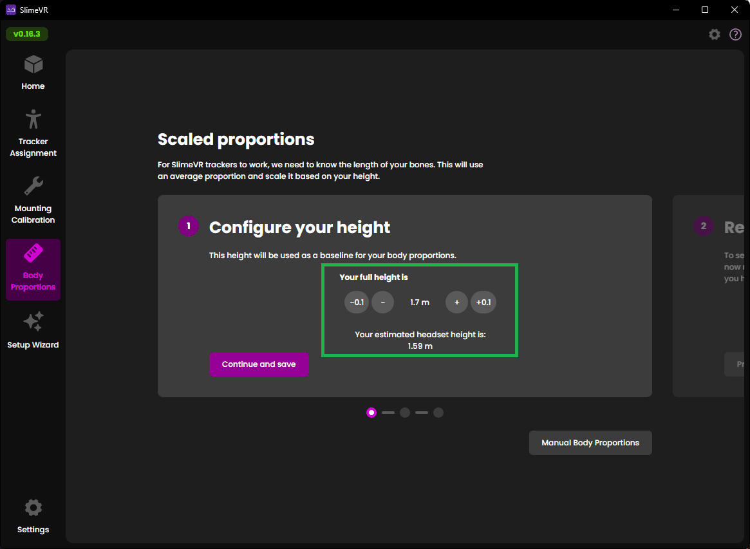Open Manual Body Proportions
This screenshot has width=750, height=549.
click(590, 443)
